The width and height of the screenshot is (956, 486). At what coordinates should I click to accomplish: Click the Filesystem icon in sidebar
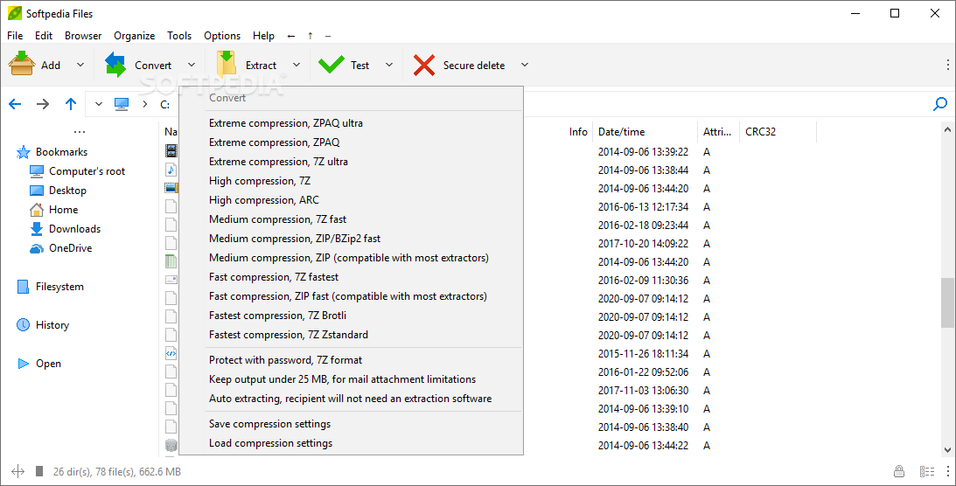23,287
